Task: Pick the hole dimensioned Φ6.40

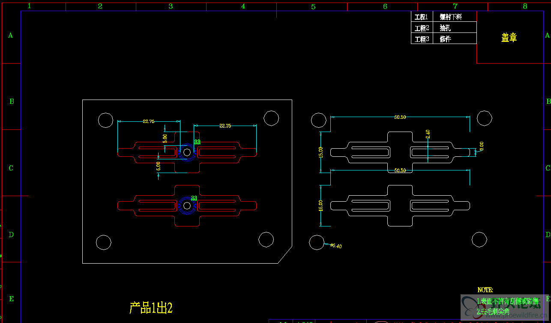Action: click(317, 242)
